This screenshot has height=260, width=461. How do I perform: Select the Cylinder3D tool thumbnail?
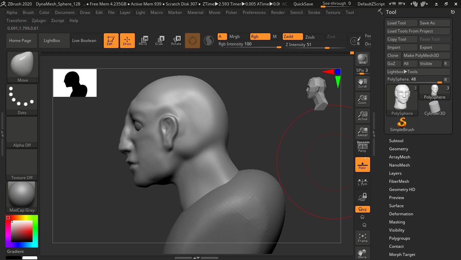pyautogui.click(x=434, y=108)
